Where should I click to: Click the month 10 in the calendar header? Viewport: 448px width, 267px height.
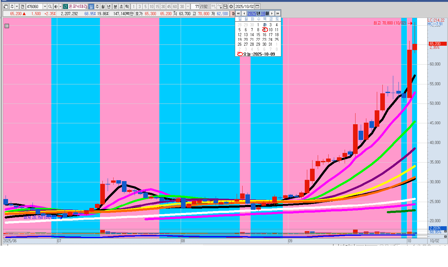[263, 13]
